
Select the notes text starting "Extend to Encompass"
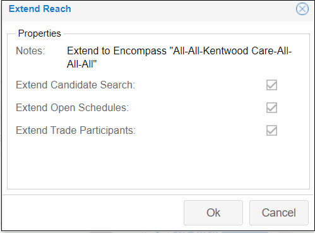[x=179, y=57]
